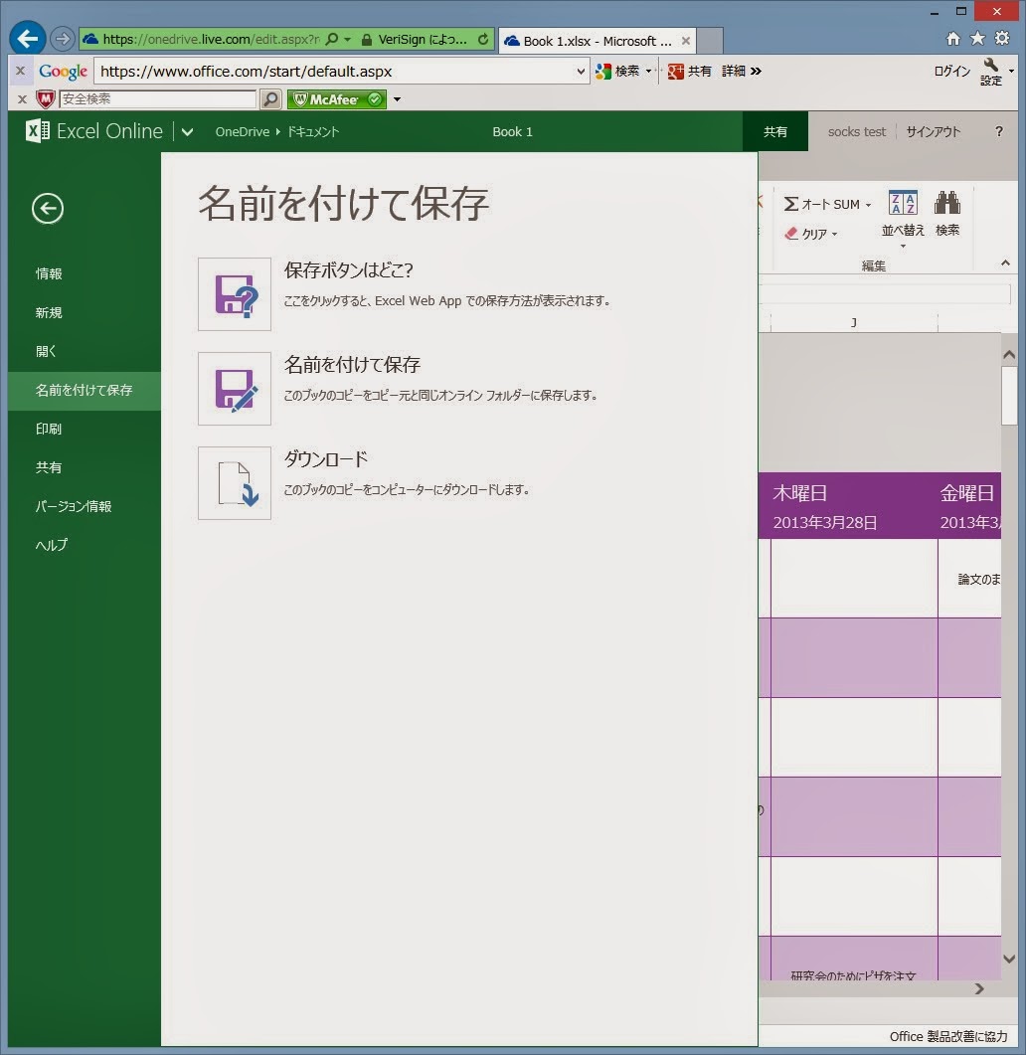
Task: Open the McAfee toolbar dropdown arrow
Action: (397, 99)
